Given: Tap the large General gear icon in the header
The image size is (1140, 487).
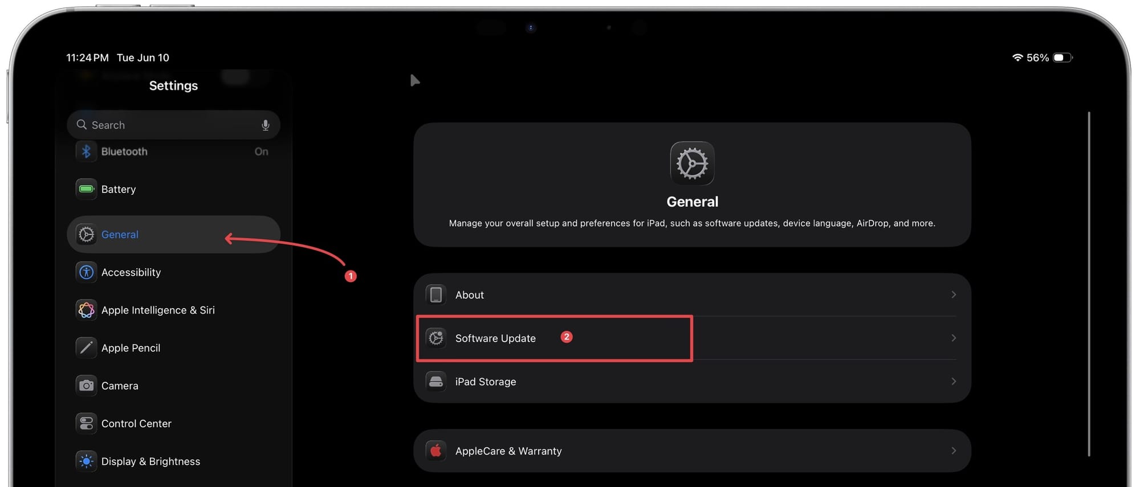Looking at the screenshot, I should click(x=692, y=163).
